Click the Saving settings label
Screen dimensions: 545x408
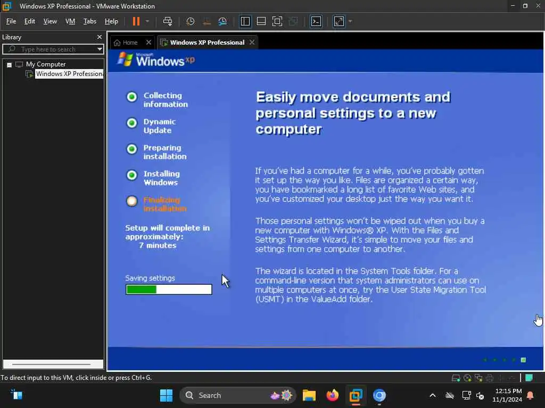(150, 278)
